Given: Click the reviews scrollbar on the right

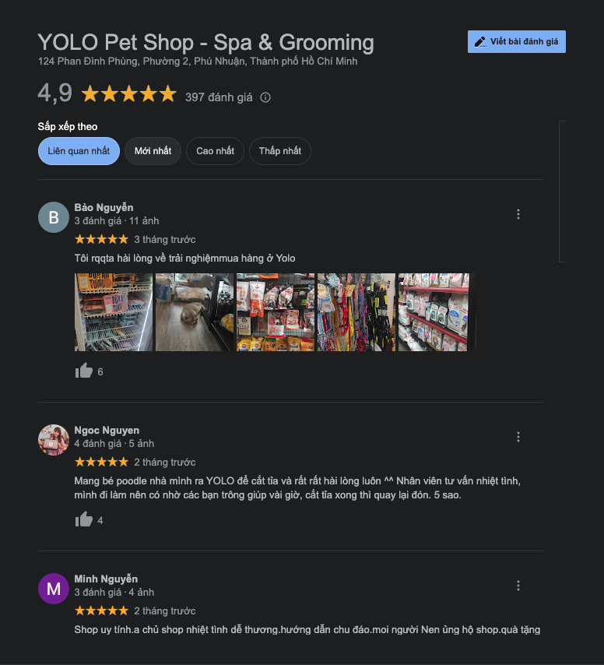Looking at the screenshot, I should [563, 192].
